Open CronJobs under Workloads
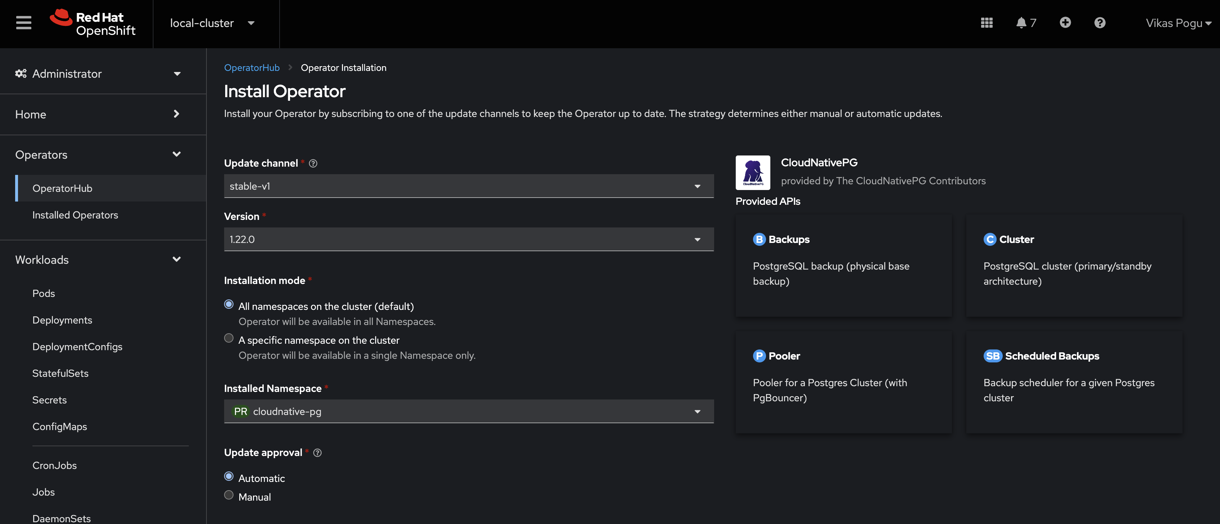The image size is (1220, 524). (x=54, y=465)
